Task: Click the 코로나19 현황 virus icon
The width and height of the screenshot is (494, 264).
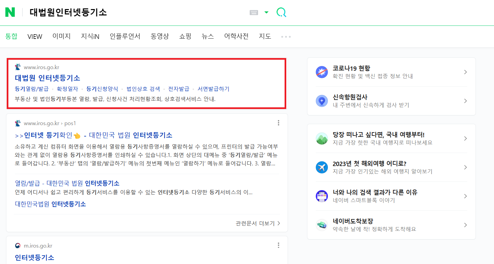Action: (322, 72)
